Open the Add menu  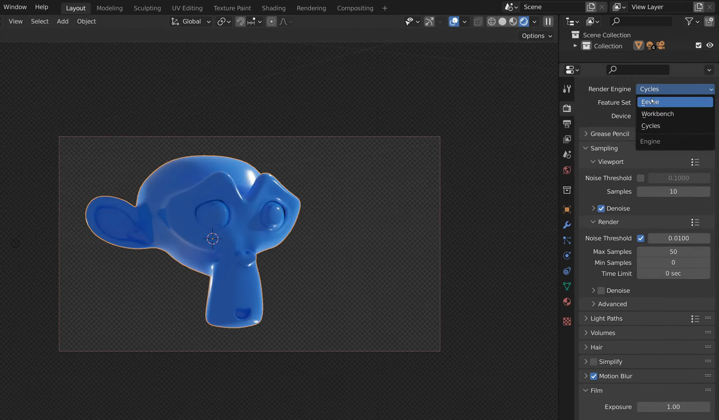click(x=63, y=21)
